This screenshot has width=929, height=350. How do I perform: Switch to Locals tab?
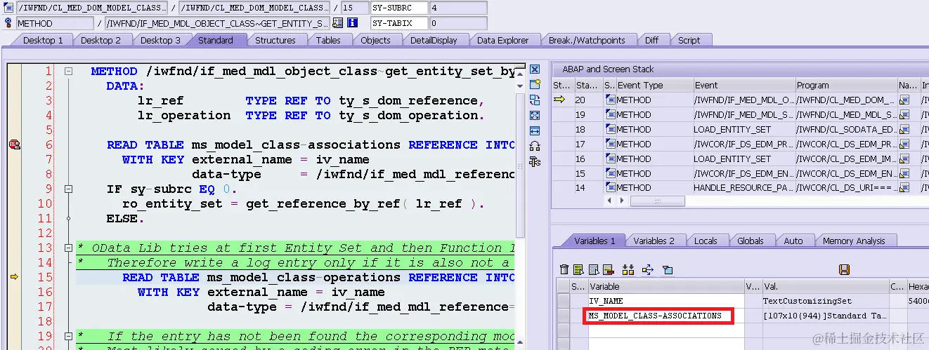click(x=706, y=241)
